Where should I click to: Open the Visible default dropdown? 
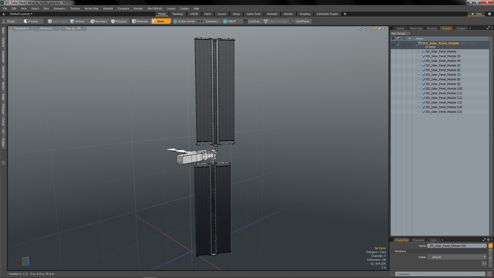click(x=457, y=257)
